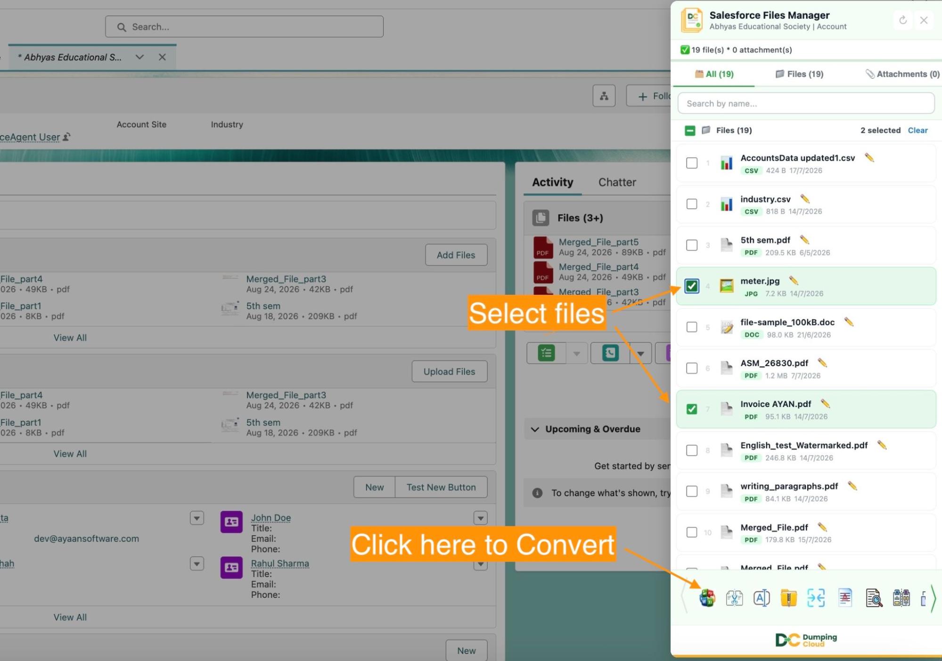
Task: Click pencil rename icon next to AccountsData updated1.csv
Action: pyautogui.click(x=869, y=158)
